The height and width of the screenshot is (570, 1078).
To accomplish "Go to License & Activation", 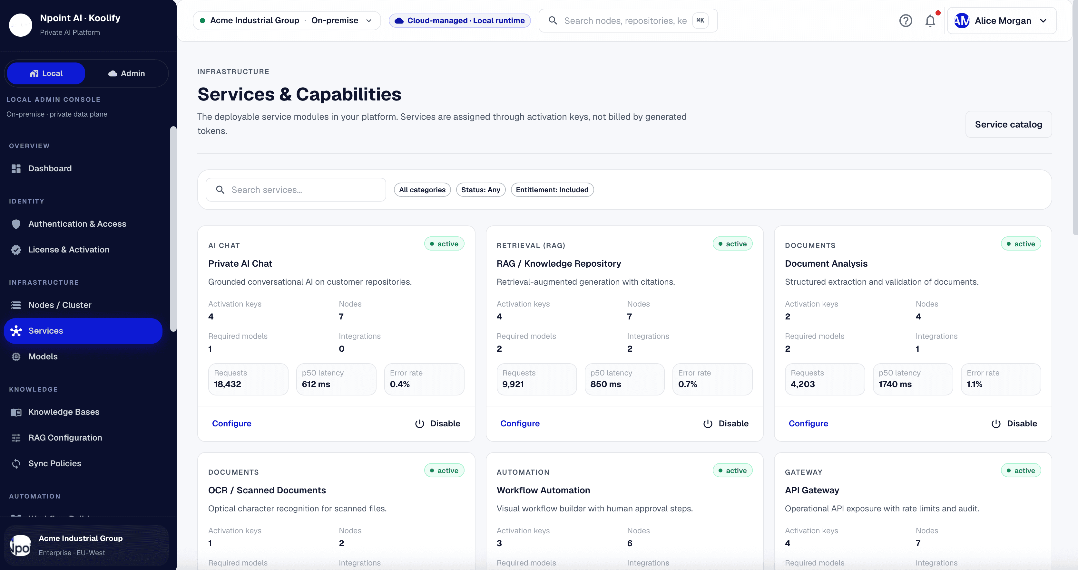I will pos(83,250).
